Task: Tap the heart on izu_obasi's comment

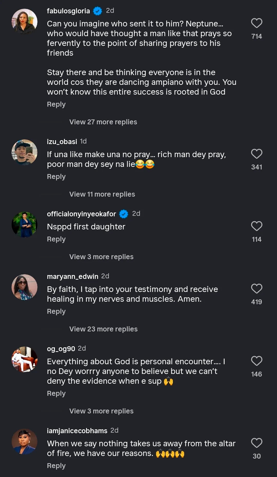Action: tap(256, 154)
